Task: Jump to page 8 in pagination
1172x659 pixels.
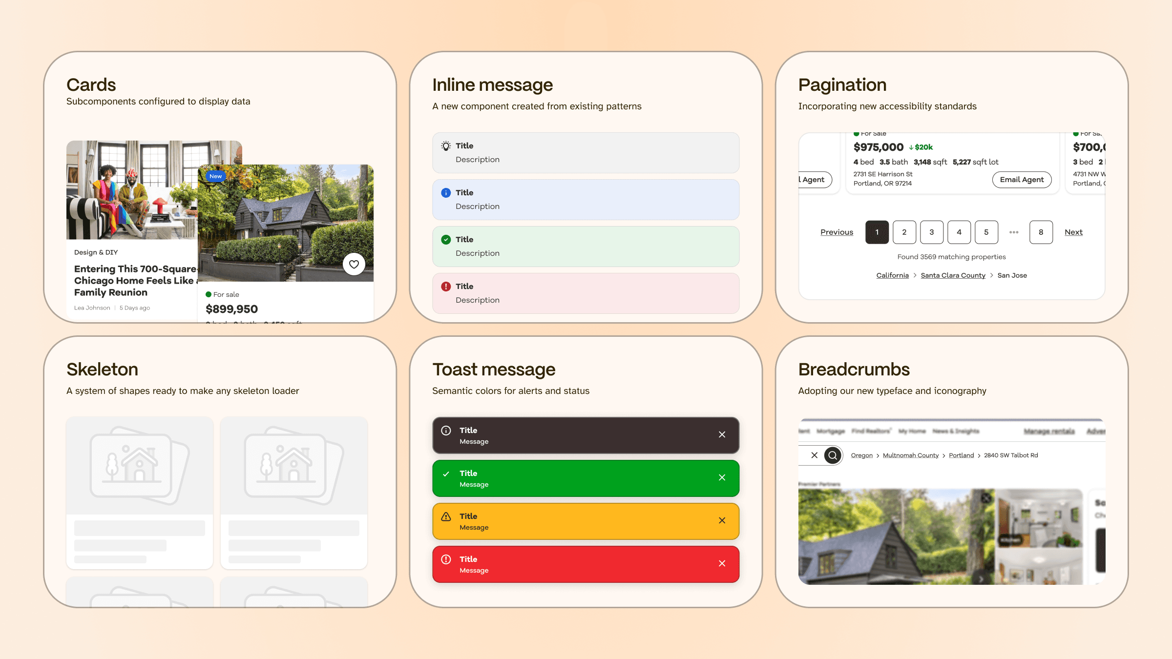Action: pyautogui.click(x=1041, y=232)
